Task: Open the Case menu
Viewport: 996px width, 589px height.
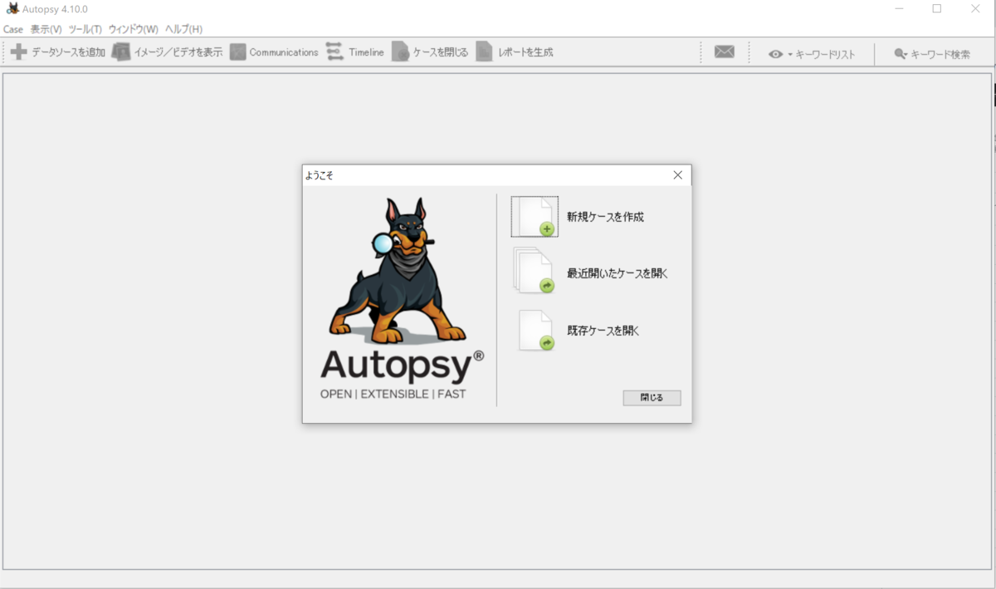Action: pyautogui.click(x=12, y=29)
